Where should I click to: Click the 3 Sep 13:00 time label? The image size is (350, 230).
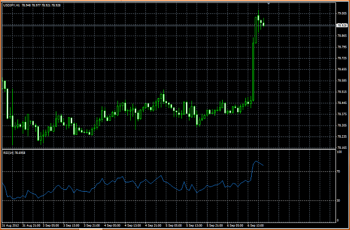click(72, 225)
